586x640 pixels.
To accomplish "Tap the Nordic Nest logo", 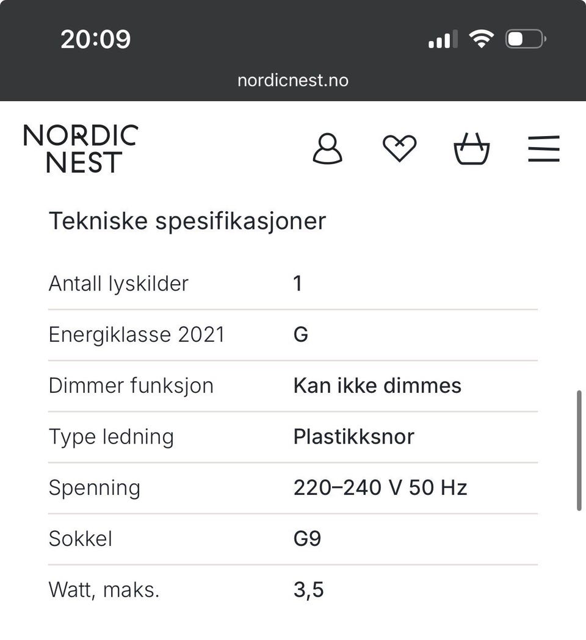I will 81,148.
